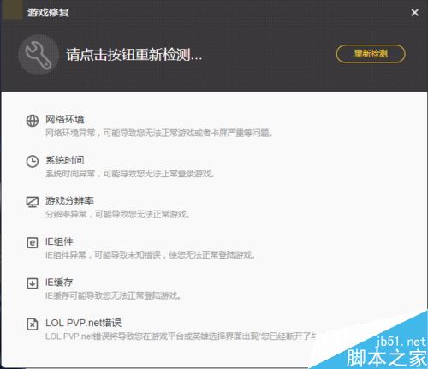Viewport: 428px width, 369px height.
Task: Select the IE icon beside IE组件
Action: (33, 243)
